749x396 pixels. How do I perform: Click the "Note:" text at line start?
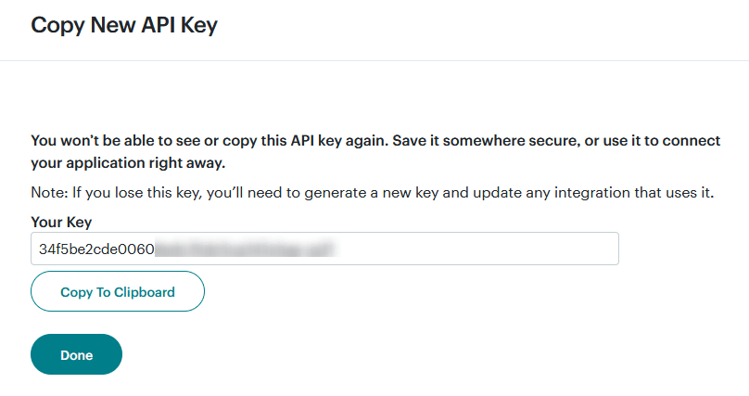pyautogui.click(x=48, y=192)
